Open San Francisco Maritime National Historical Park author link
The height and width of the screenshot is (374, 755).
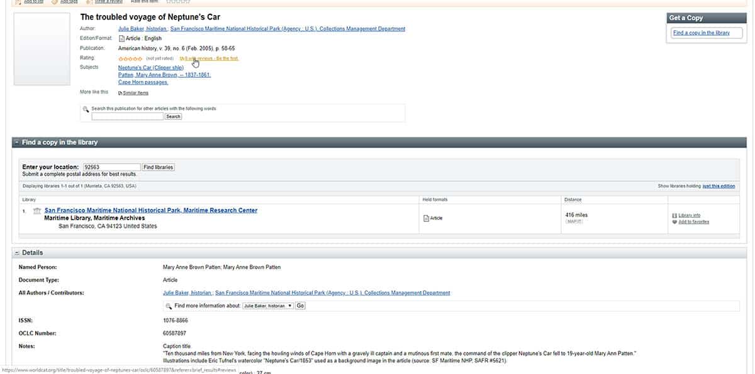[x=288, y=29]
